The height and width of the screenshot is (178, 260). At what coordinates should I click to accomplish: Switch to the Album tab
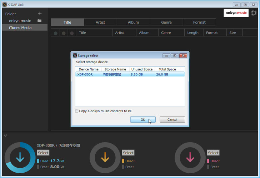pos(133,22)
